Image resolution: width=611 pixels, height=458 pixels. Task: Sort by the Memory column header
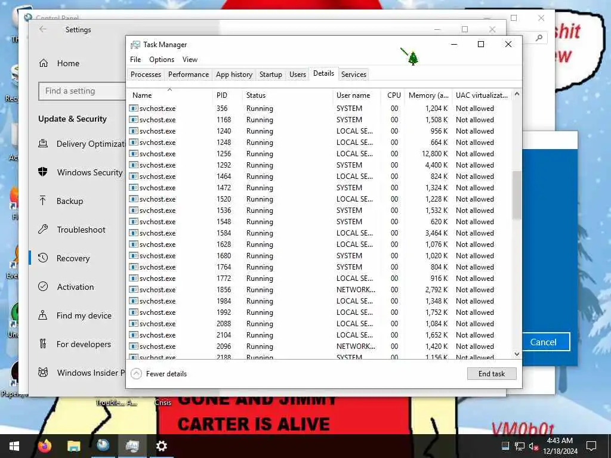click(x=428, y=95)
